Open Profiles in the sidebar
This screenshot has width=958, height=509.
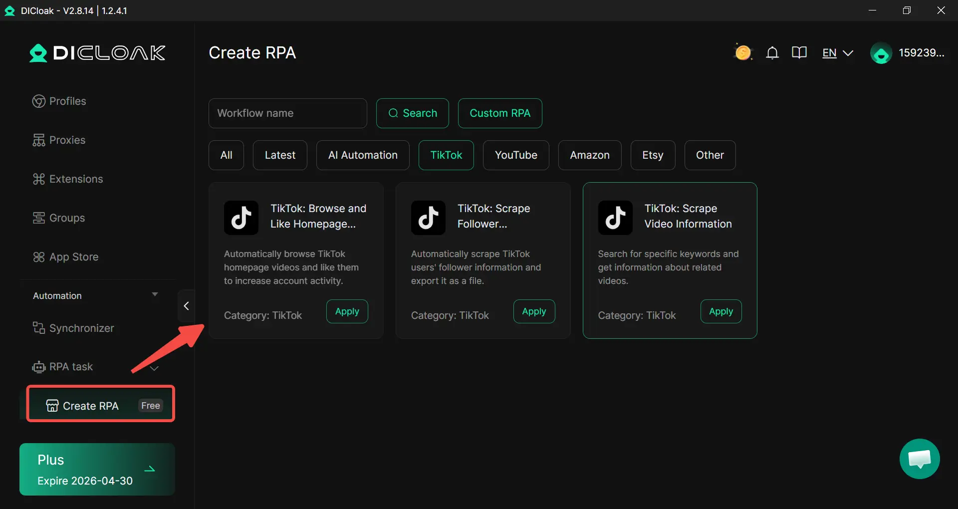point(67,101)
